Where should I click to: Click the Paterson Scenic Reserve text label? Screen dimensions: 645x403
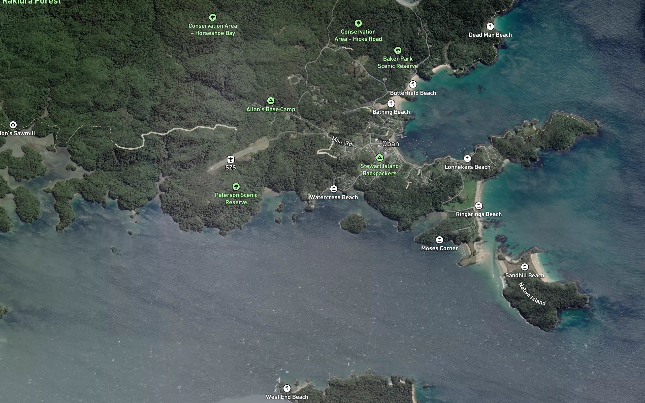236,198
